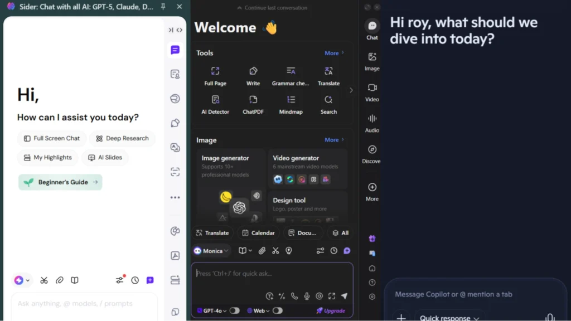Open the ChatPDF tool
Screen dimensions: 571x321
click(253, 104)
